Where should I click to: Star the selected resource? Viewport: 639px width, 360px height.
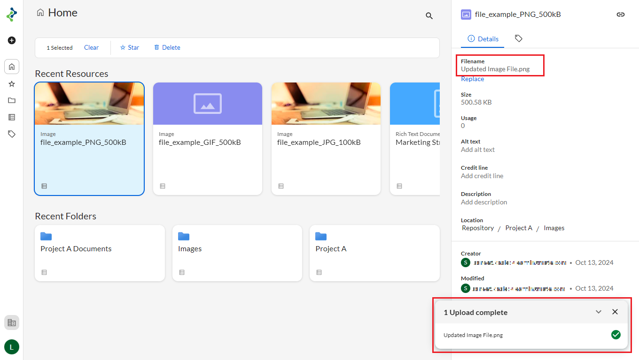(130, 47)
